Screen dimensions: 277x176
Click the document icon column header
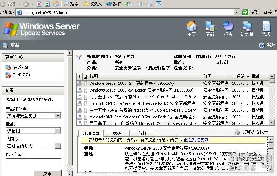[85, 76]
